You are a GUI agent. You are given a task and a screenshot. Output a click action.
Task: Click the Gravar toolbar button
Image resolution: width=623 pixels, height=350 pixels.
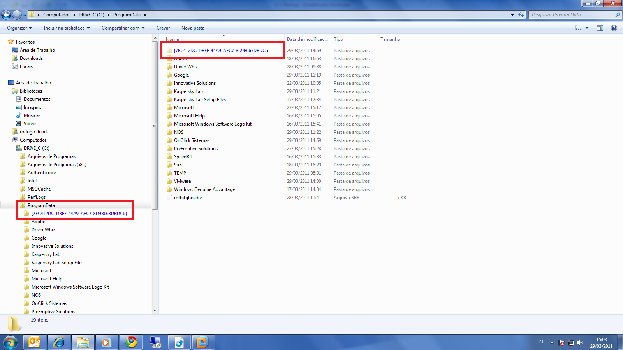(x=163, y=28)
